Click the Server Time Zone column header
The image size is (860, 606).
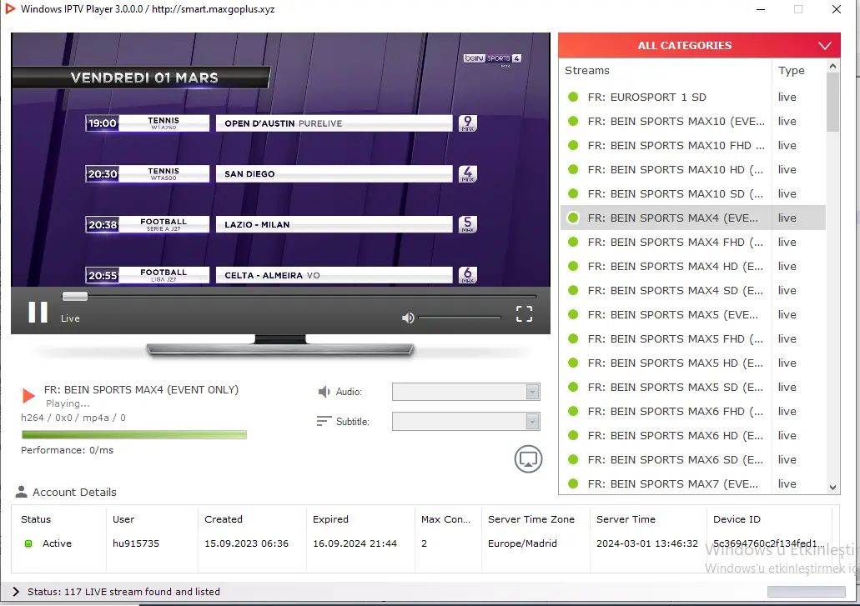tap(531, 518)
